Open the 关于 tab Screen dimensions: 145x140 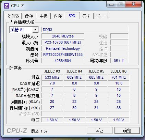click(x=101, y=16)
